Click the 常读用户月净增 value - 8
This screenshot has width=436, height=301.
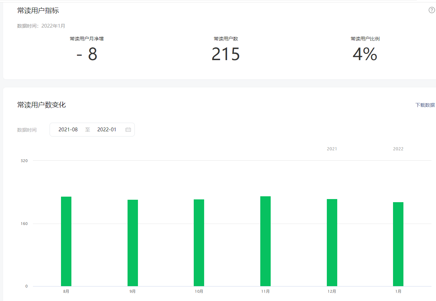87,54
